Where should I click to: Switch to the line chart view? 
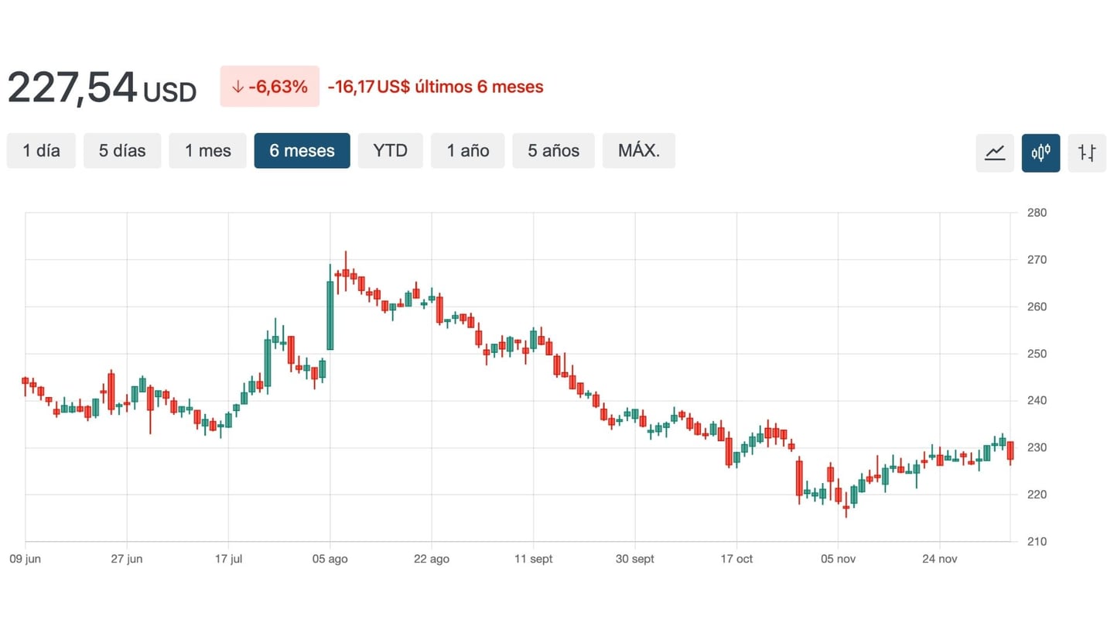[994, 152]
